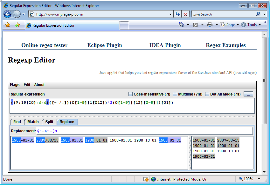The image size is (270, 185).
Task: Enable the Dot All Mode (?s) checkbox
Action: click(x=207, y=94)
